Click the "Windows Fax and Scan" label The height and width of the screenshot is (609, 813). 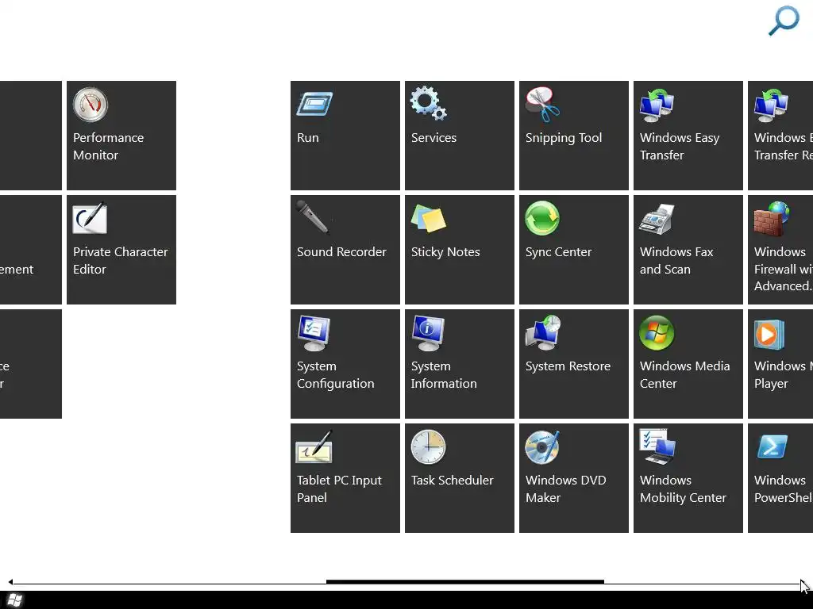coord(676,260)
